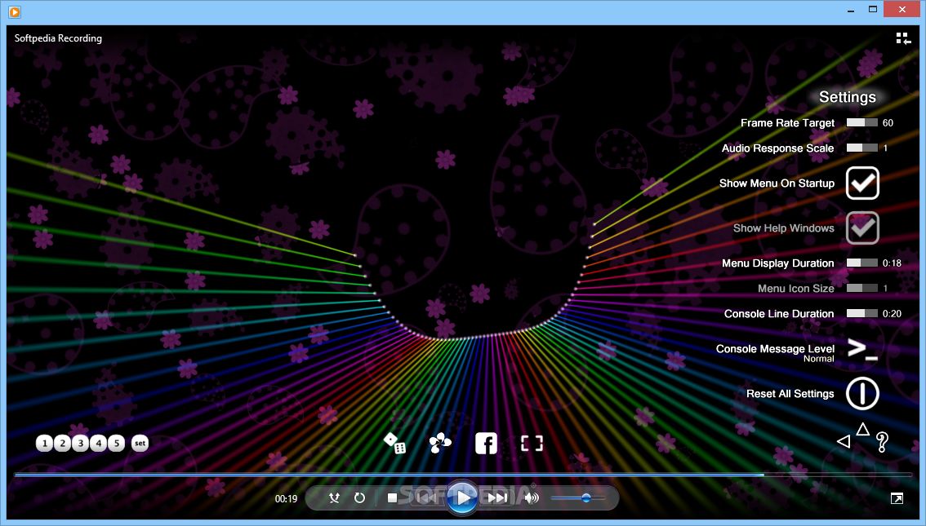Click the bottom-right view full screen icon
This screenshot has height=526, width=926.
tap(897, 499)
